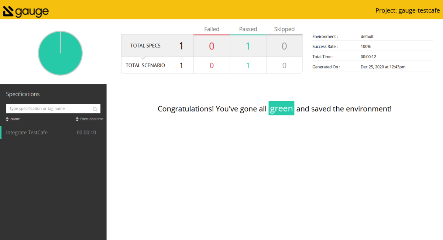Click the Total Time value 00:00:12
Viewport: 443px width, 240px height.
pos(368,57)
